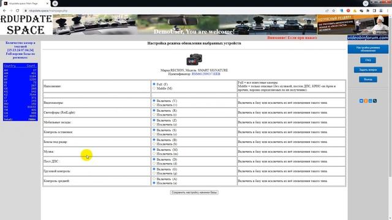This screenshot has width=392, height=220.
Task: Click the RDUPDATE SPACE logo
Action: coord(26,24)
